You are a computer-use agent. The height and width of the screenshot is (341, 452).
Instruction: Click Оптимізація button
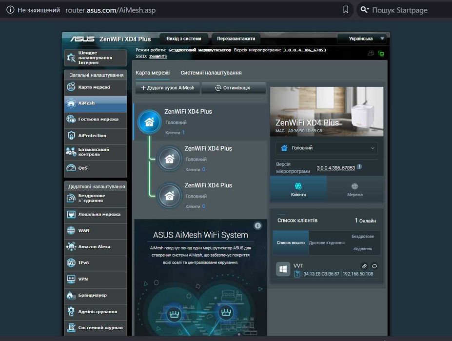click(233, 88)
